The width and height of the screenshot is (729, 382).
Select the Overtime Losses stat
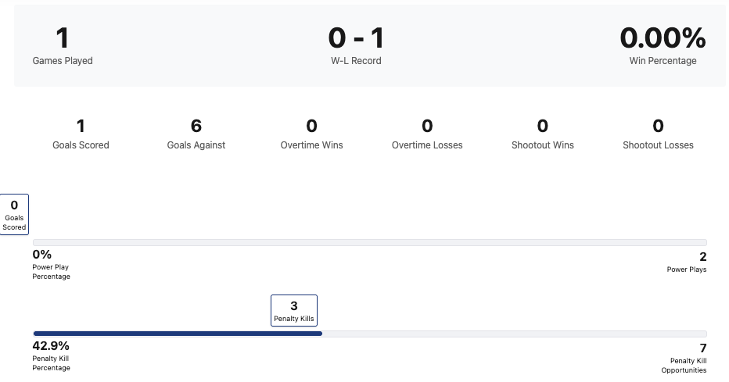427,134
